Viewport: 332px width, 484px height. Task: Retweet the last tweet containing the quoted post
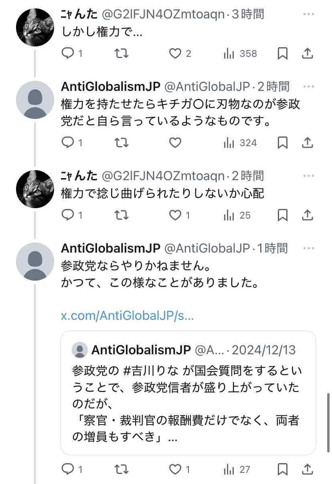[122, 469]
